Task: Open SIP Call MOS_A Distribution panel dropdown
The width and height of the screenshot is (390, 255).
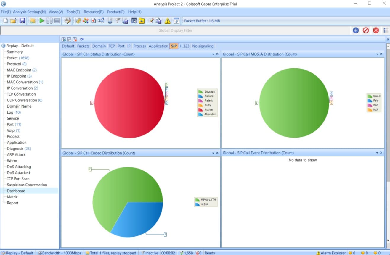Action: (x=377, y=54)
